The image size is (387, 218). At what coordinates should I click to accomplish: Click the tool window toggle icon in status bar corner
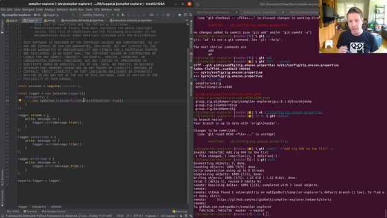pos(2,216)
